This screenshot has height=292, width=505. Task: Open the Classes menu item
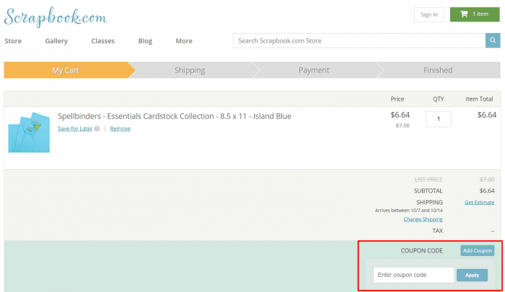102,41
